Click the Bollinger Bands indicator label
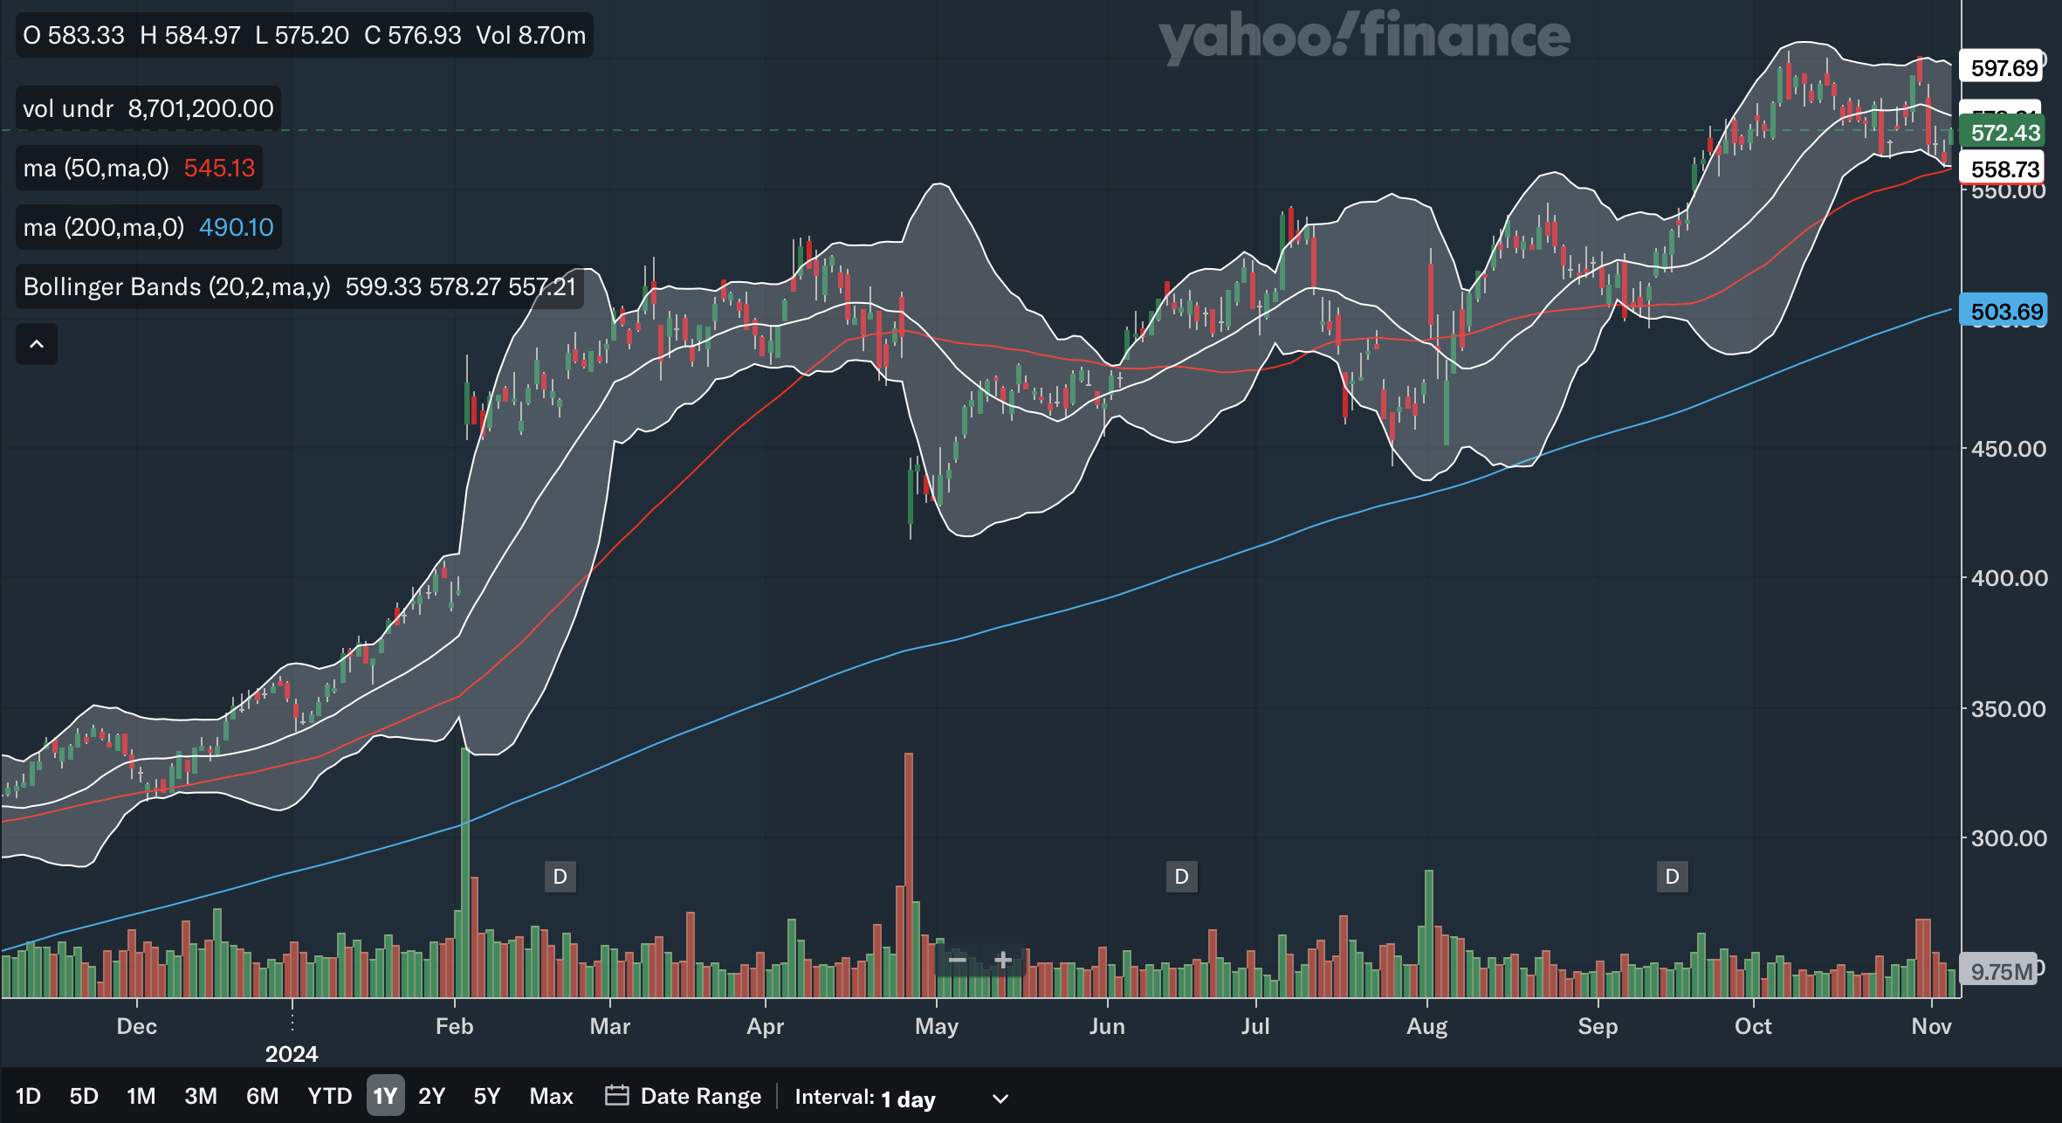2062x1123 pixels. [176, 286]
